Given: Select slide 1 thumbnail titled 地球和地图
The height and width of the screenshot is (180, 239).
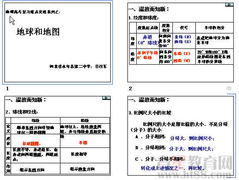Looking at the screenshot, I should pyautogui.click(x=57, y=42).
